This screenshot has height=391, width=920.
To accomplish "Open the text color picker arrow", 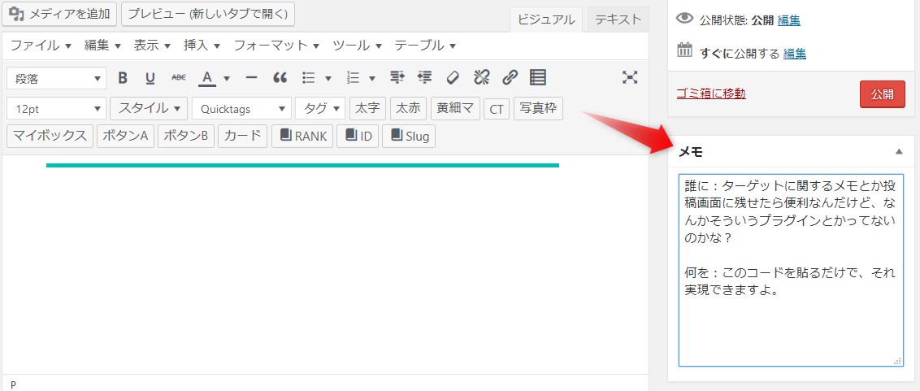I will tap(227, 78).
